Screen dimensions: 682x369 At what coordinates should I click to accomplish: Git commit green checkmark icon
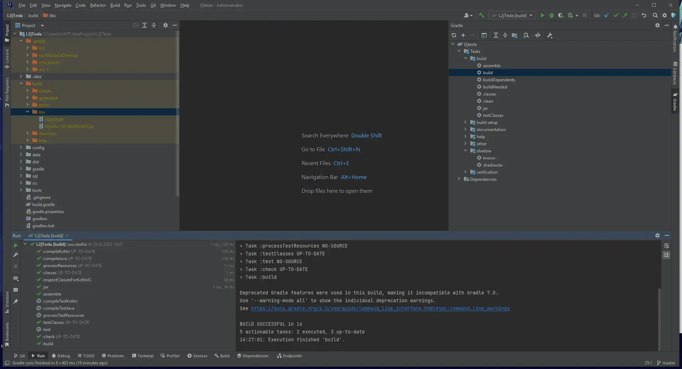(616, 15)
